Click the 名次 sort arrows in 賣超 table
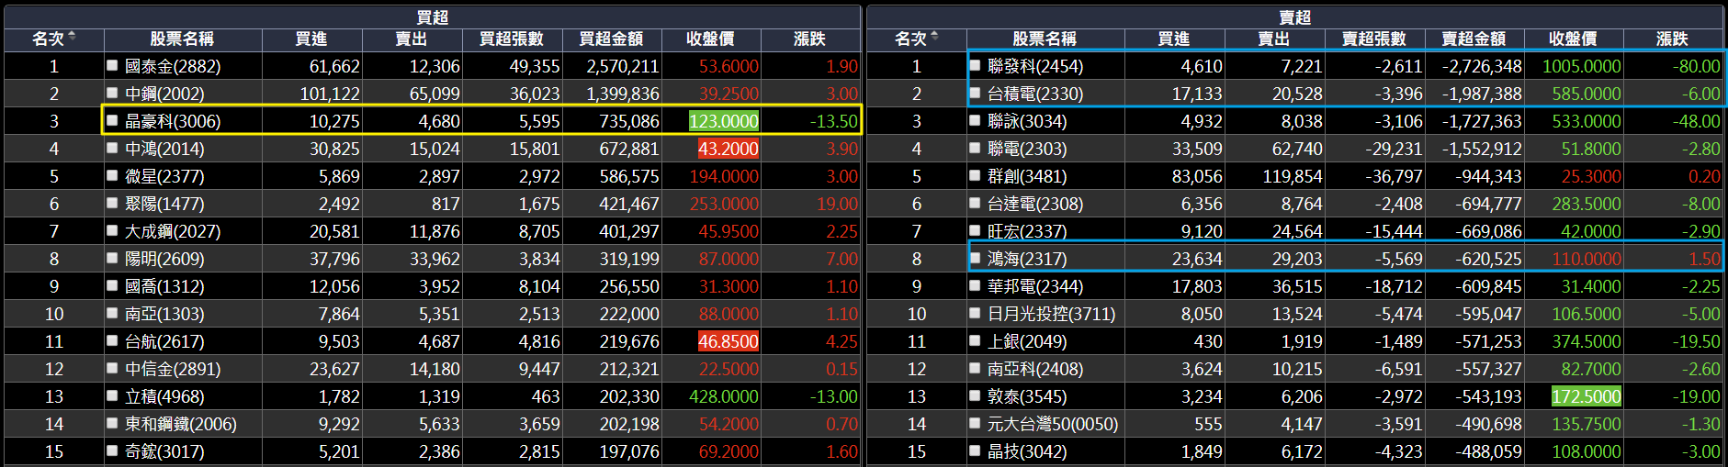The height and width of the screenshot is (467, 1728). pyautogui.click(x=934, y=37)
